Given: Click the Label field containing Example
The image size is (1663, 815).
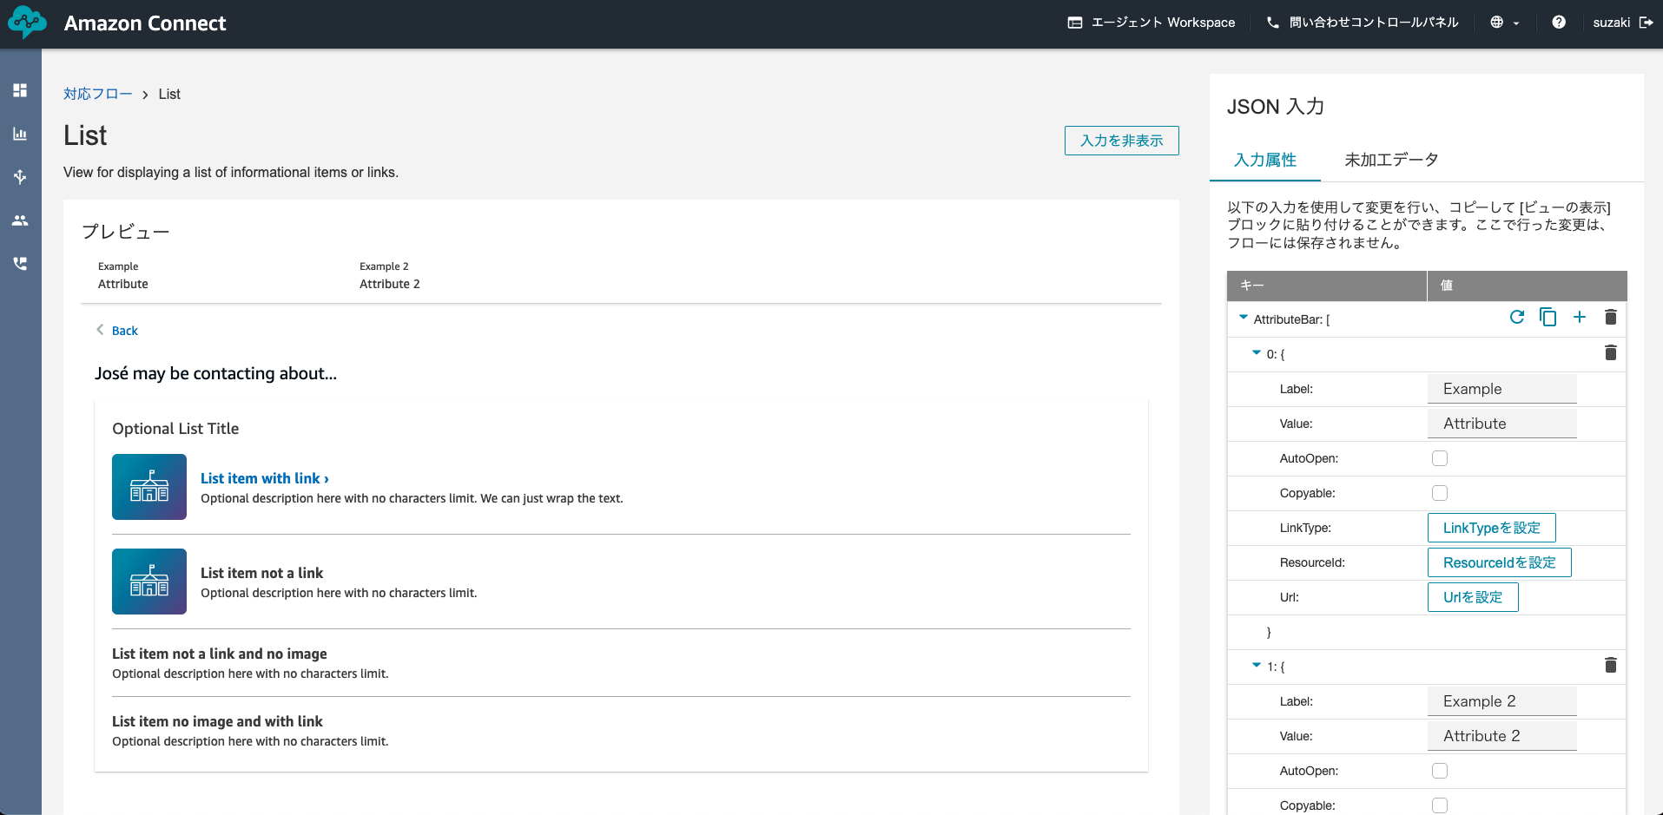Looking at the screenshot, I should [1501, 389].
